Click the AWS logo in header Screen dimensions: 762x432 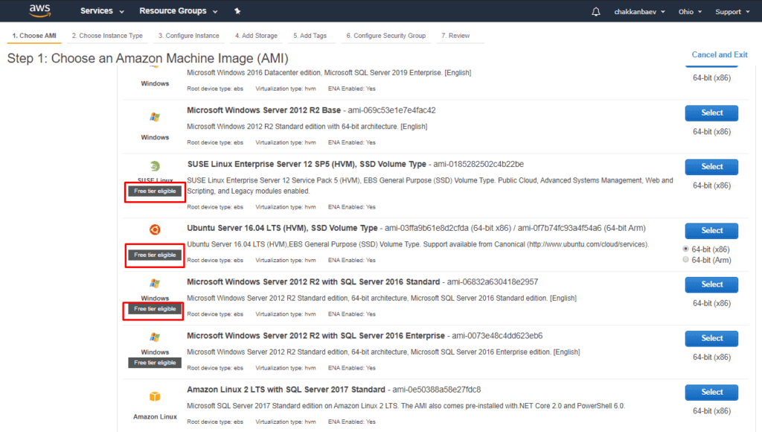pos(40,10)
